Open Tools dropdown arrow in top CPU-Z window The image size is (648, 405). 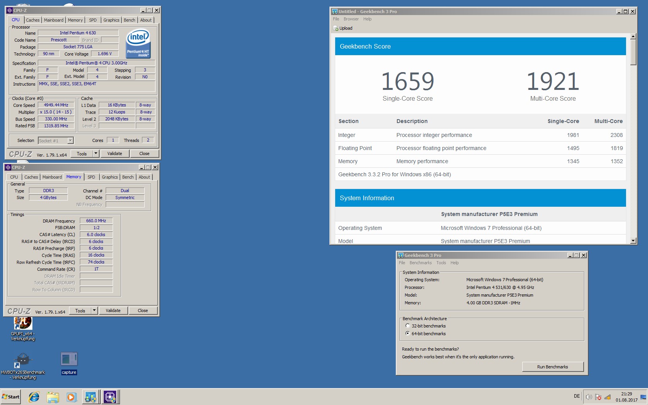pyautogui.click(x=96, y=154)
